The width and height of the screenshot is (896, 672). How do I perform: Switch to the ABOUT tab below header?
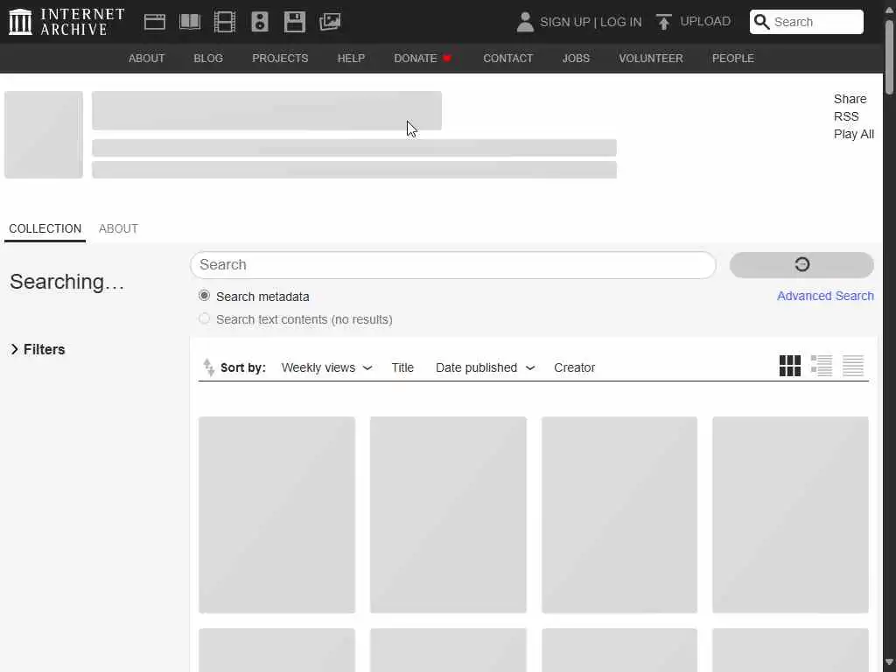tap(118, 228)
